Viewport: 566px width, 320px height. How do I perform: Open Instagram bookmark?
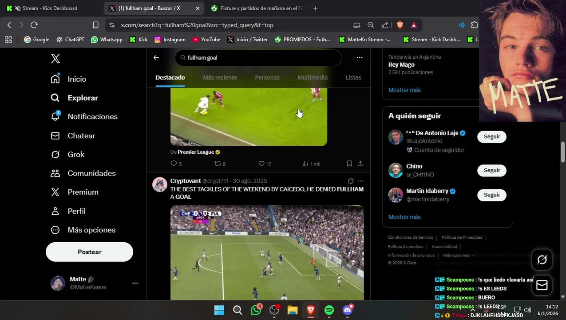click(x=170, y=40)
